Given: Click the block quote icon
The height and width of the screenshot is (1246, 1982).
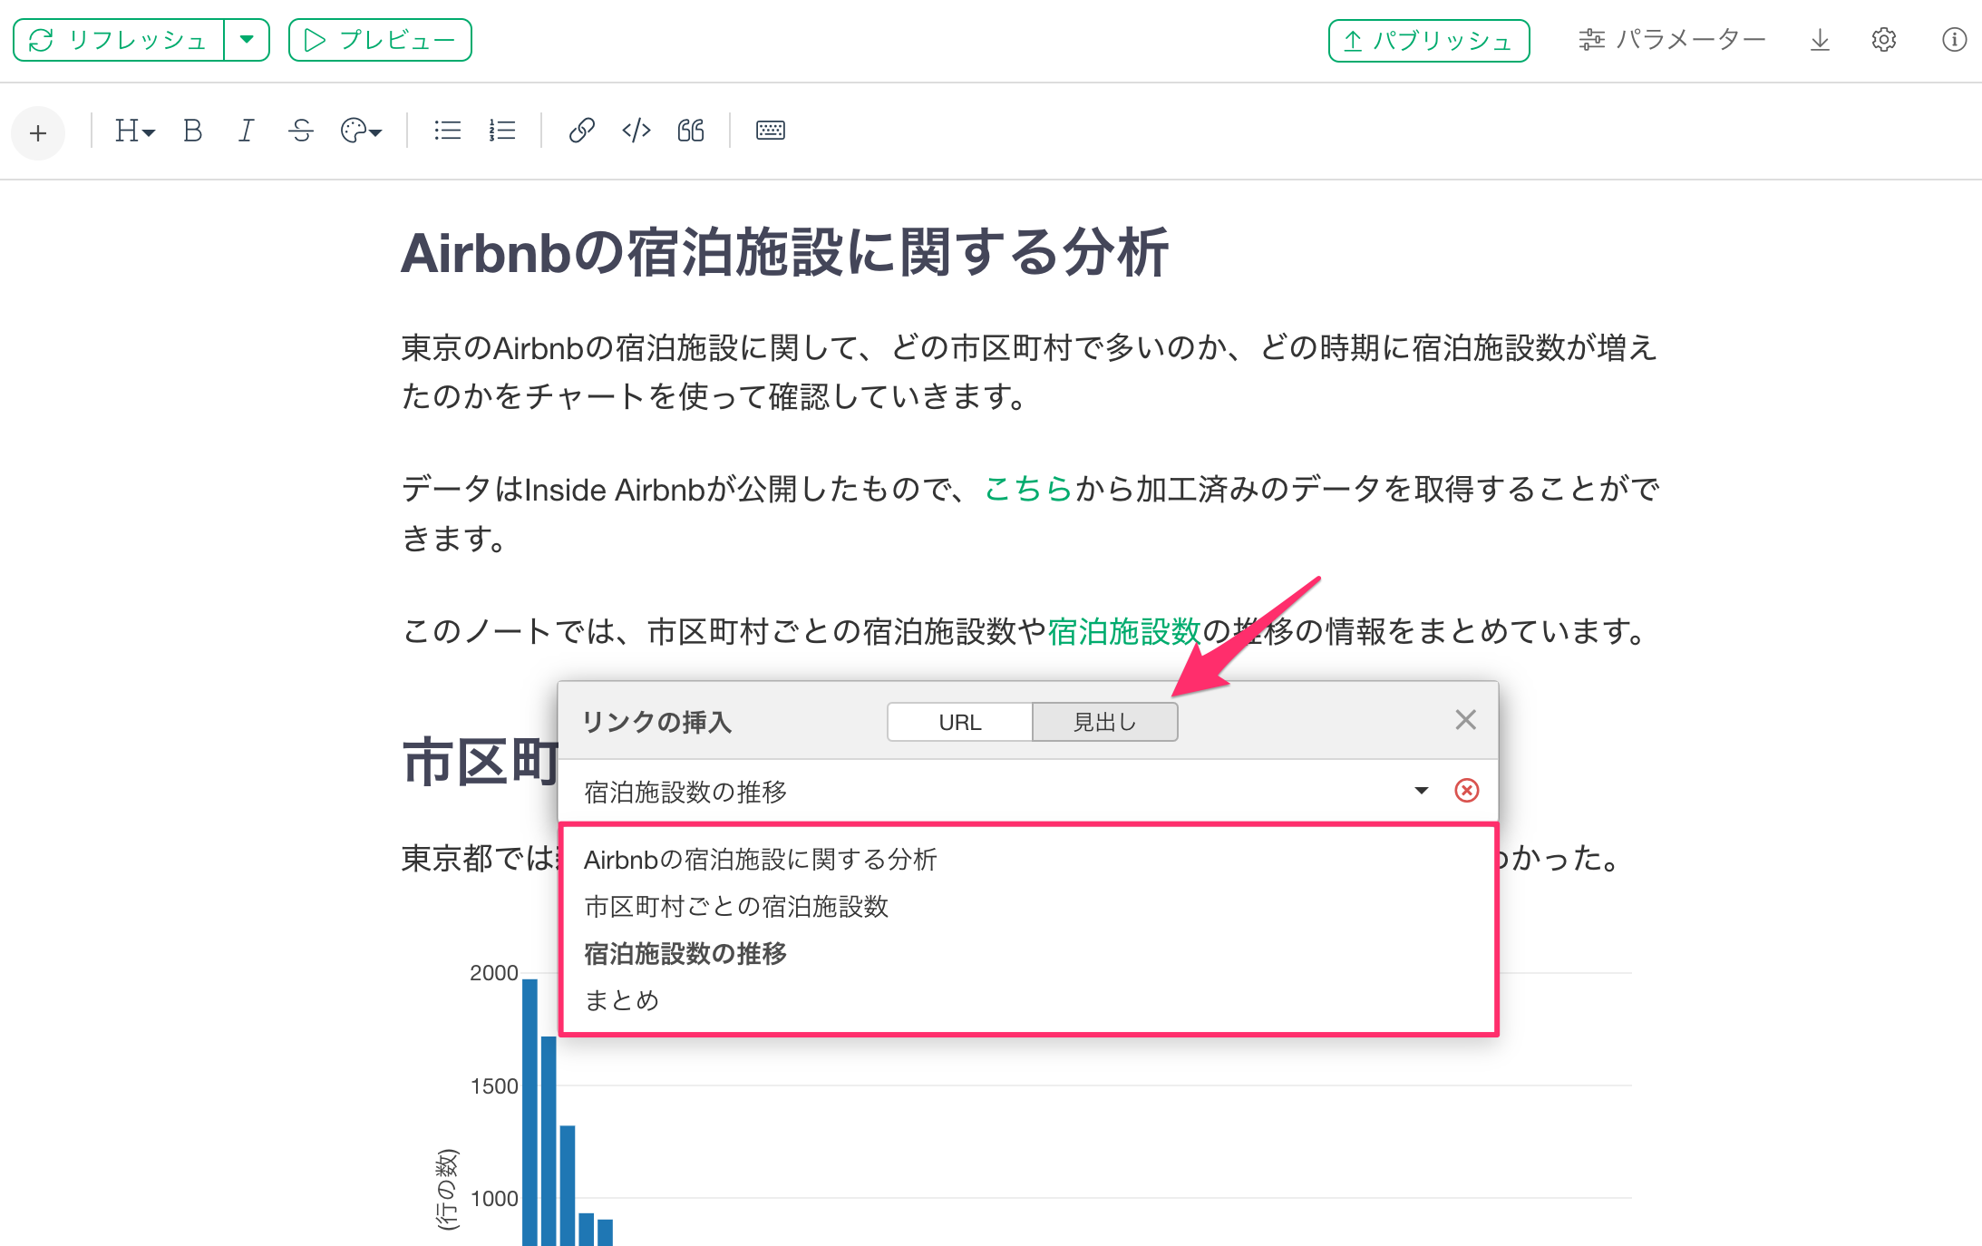Looking at the screenshot, I should (x=691, y=131).
